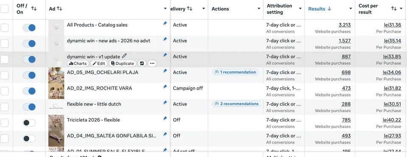The height and width of the screenshot is (157, 407).
Task: Click ad name AD_02_IMG_ROCHITE VARA
Action: coord(99,88)
